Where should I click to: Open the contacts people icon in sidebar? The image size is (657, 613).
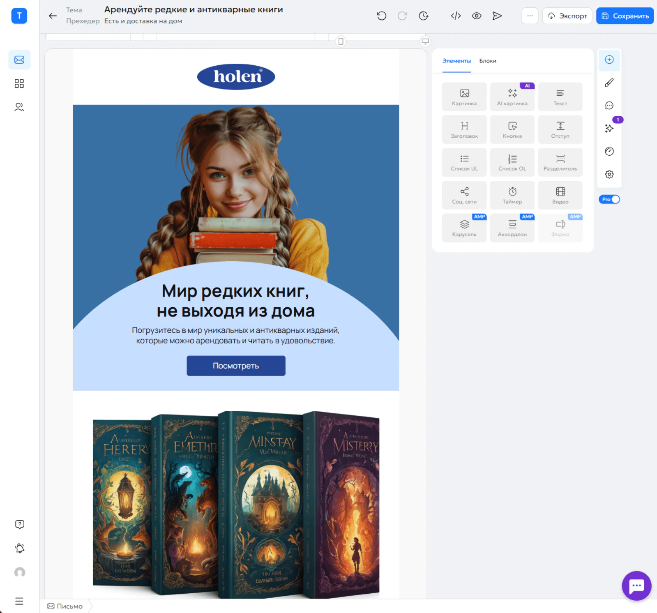19,107
